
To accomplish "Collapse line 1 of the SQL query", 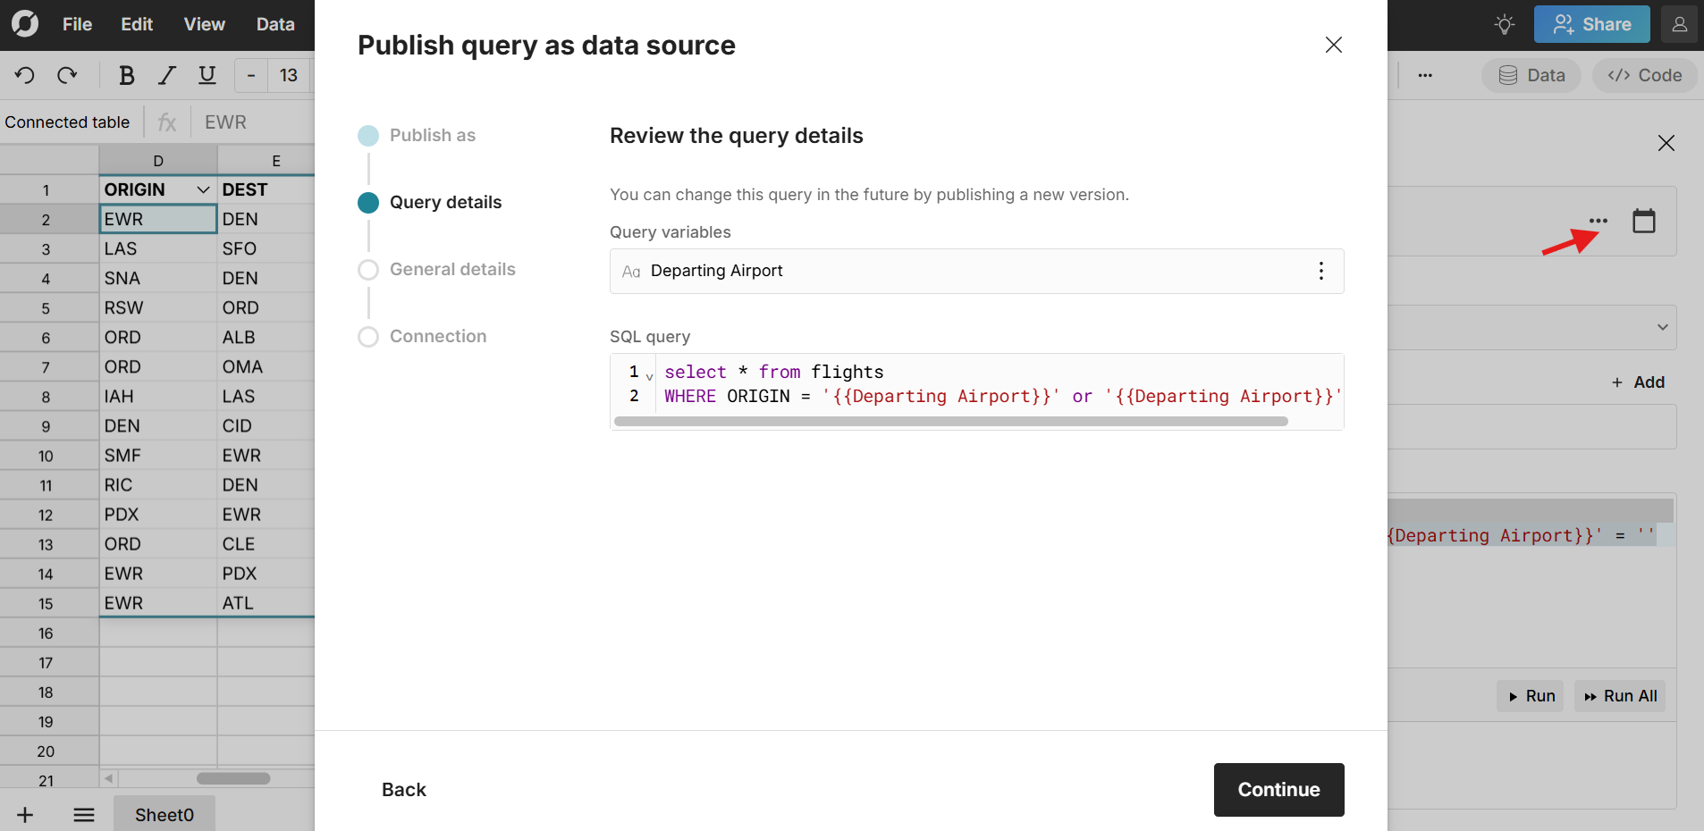I will pyautogui.click(x=650, y=376).
